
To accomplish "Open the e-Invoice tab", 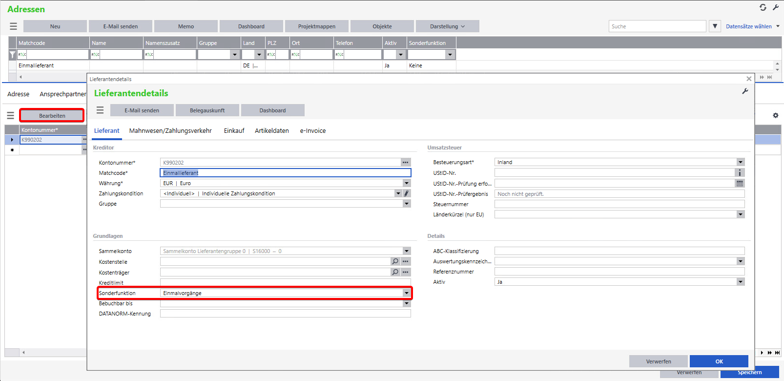I will click(312, 131).
